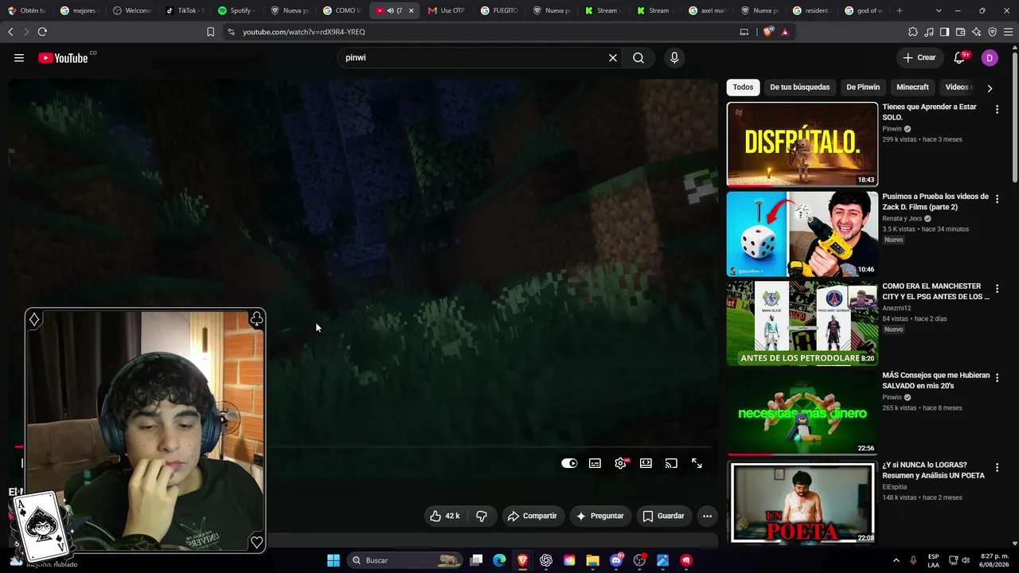Open 'Pusimos a Prueba los videos' title
Screen dimensions: 1019x573
tap(935, 201)
